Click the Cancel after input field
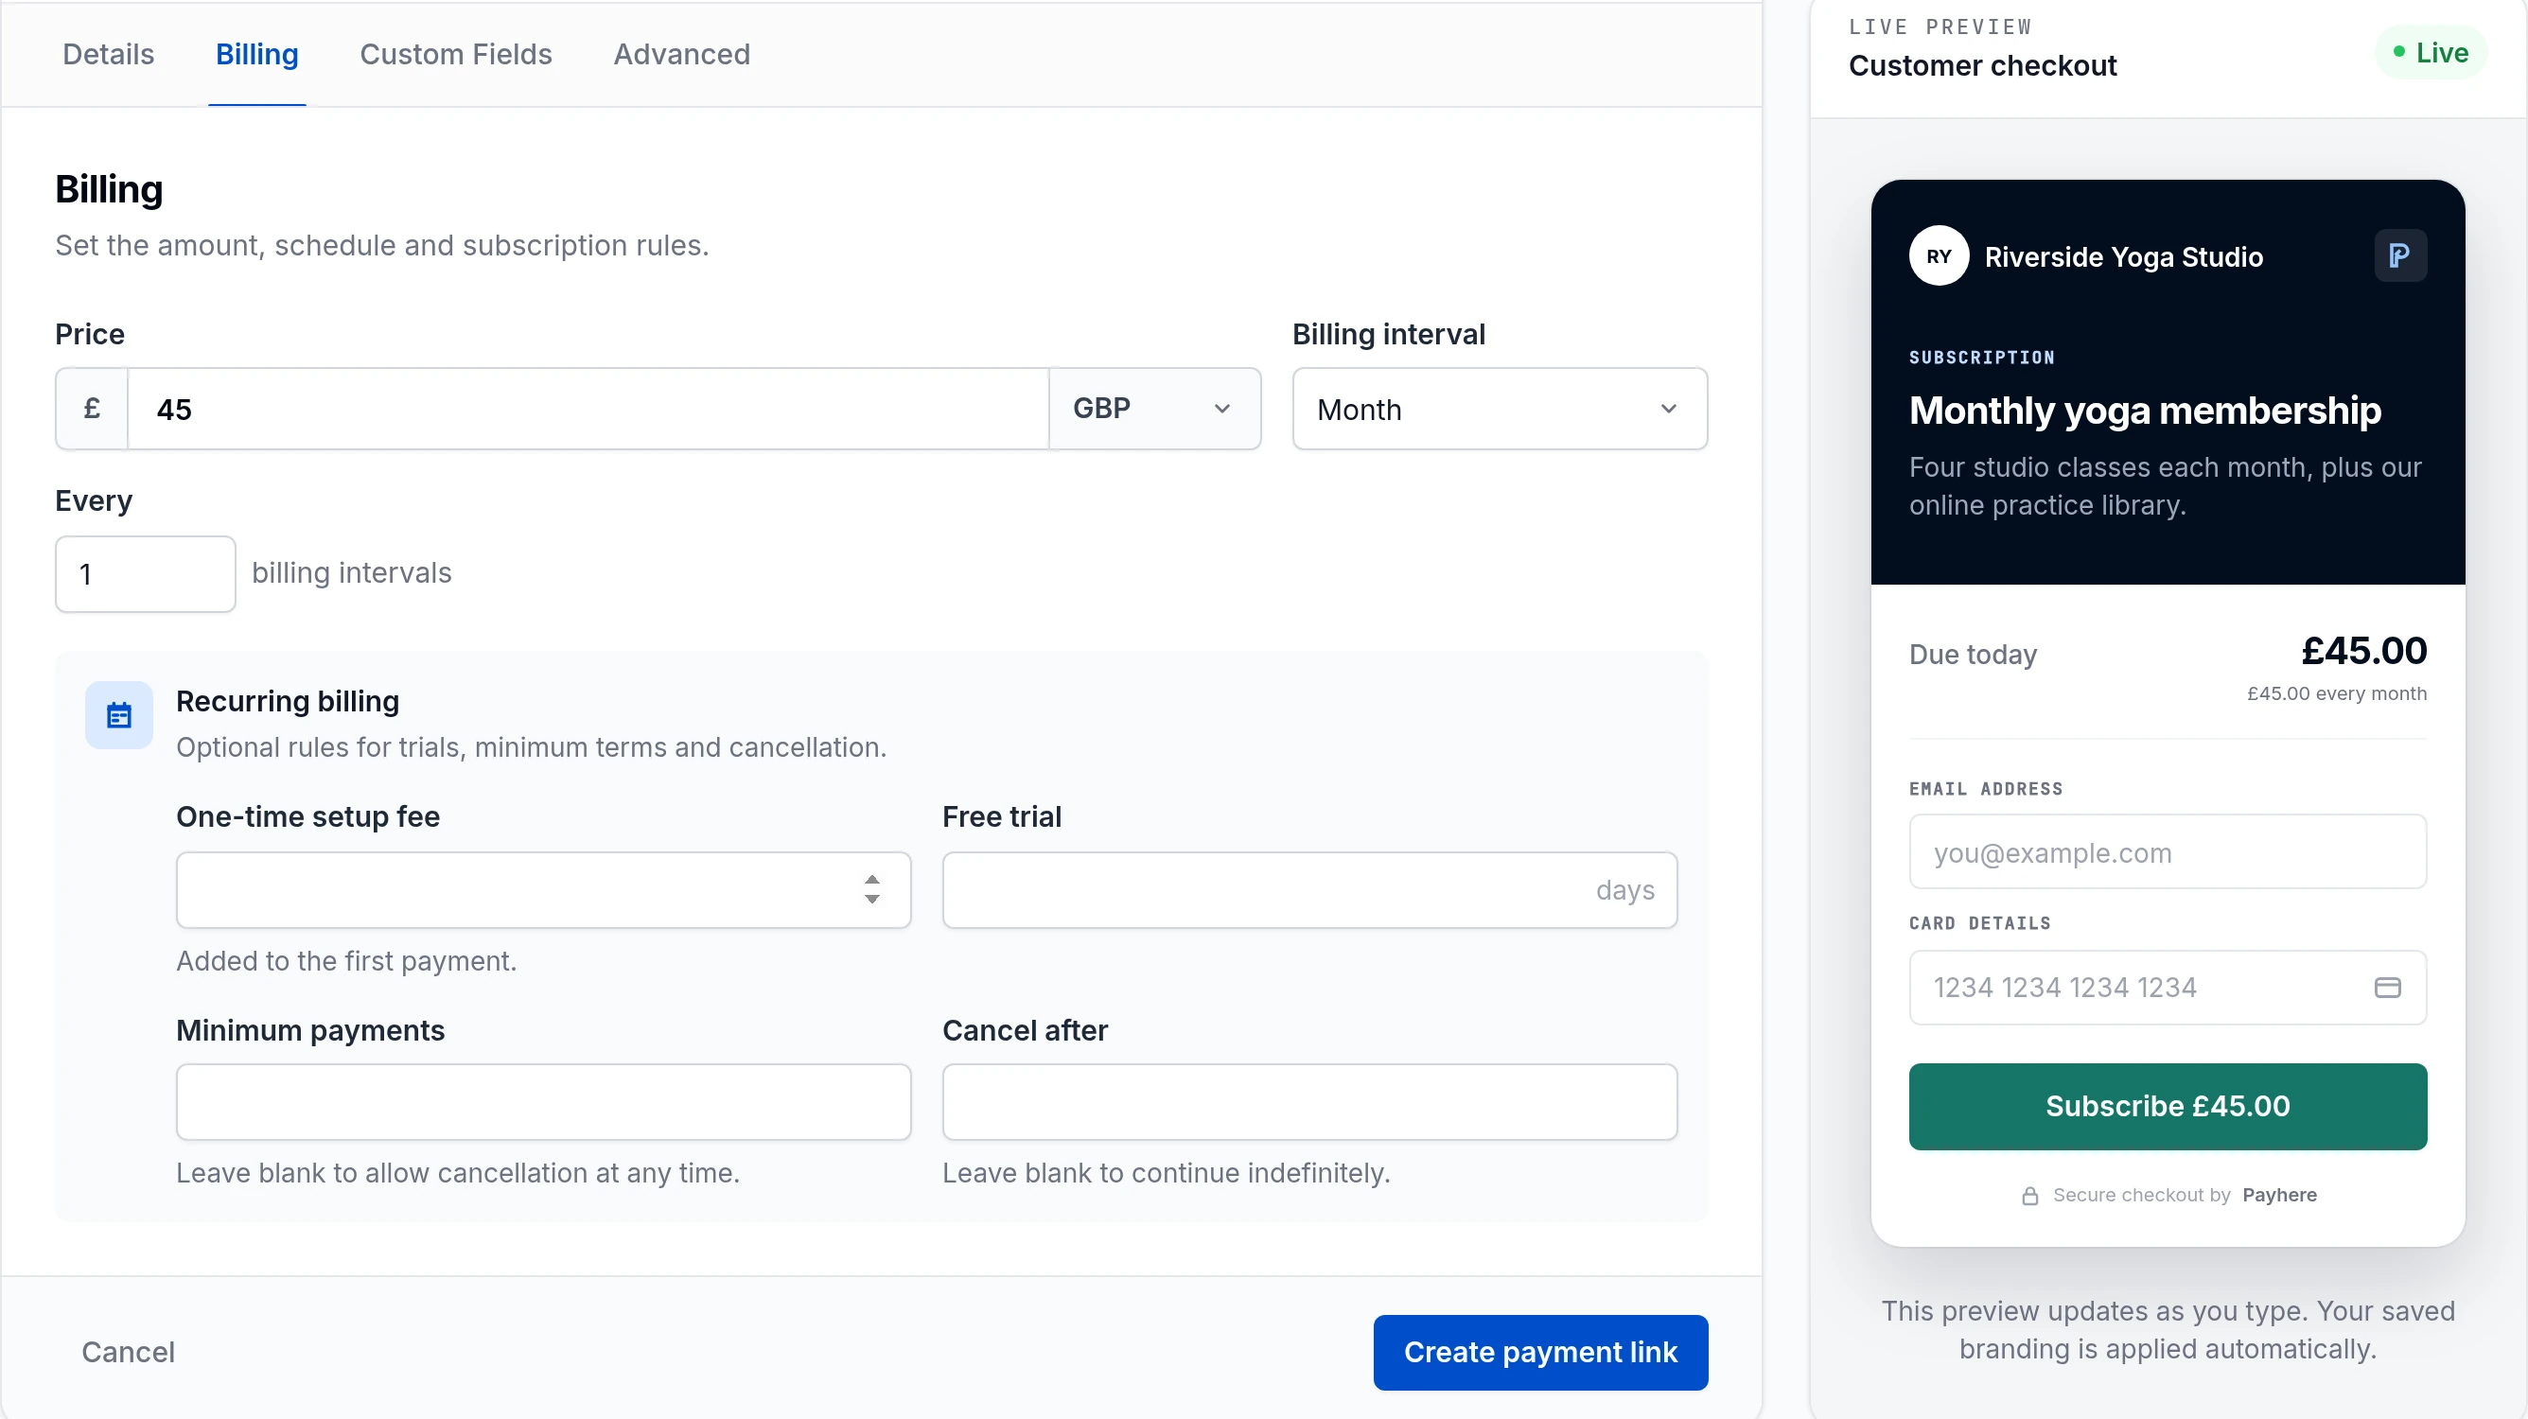This screenshot has width=2528, height=1419. 1309,1101
